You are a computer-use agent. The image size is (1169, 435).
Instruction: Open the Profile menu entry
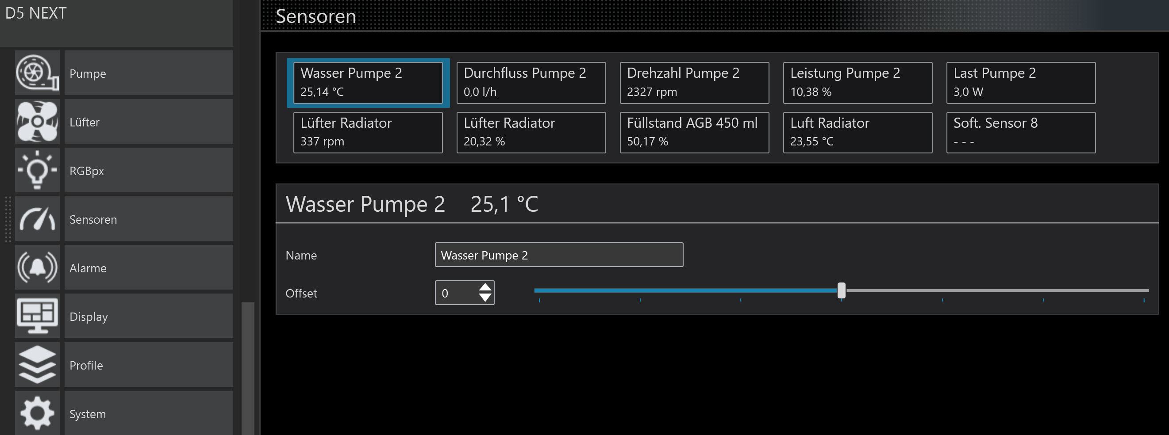tap(149, 365)
